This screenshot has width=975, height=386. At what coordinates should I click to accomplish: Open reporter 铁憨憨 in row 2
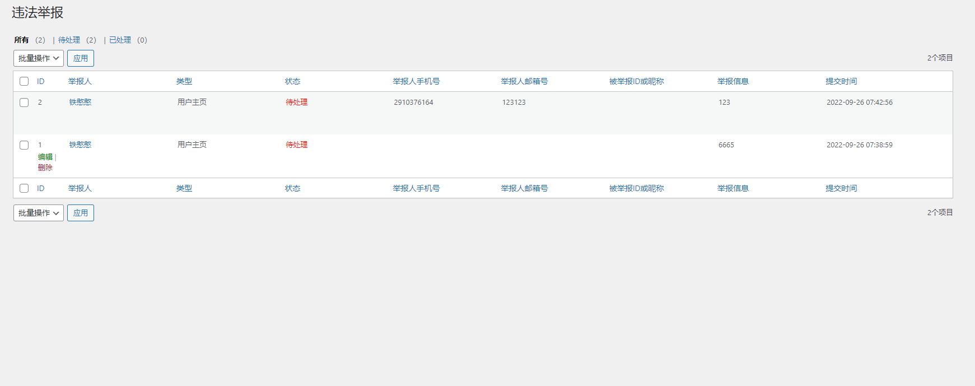(x=80, y=102)
